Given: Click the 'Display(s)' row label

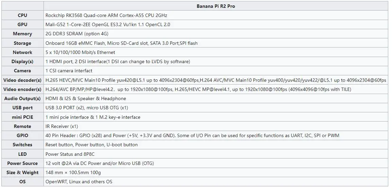Looking at the screenshot, I should [22, 61].
